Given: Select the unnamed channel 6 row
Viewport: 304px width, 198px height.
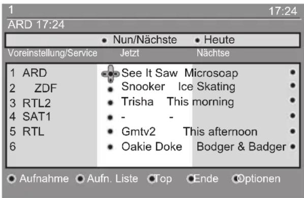Looking at the screenshot, I should point(13,147).
